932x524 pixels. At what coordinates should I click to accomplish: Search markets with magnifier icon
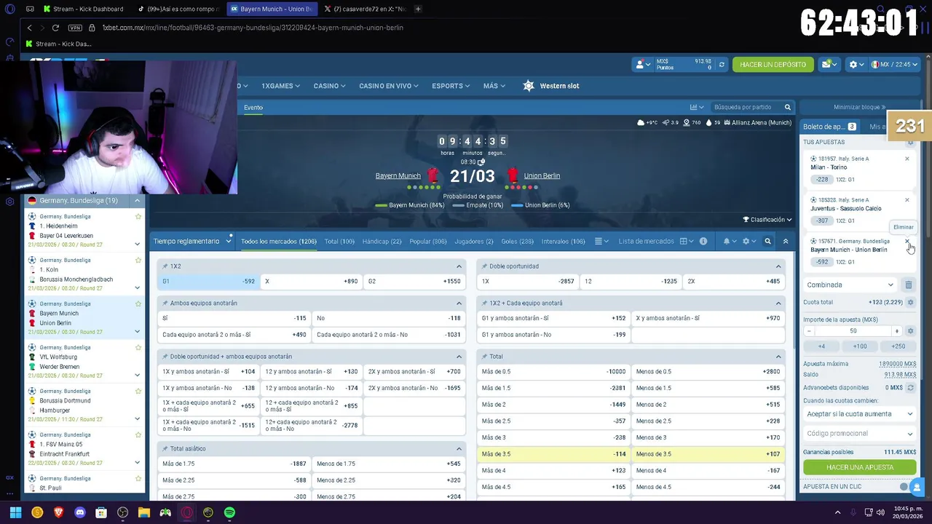pos(767,241)
